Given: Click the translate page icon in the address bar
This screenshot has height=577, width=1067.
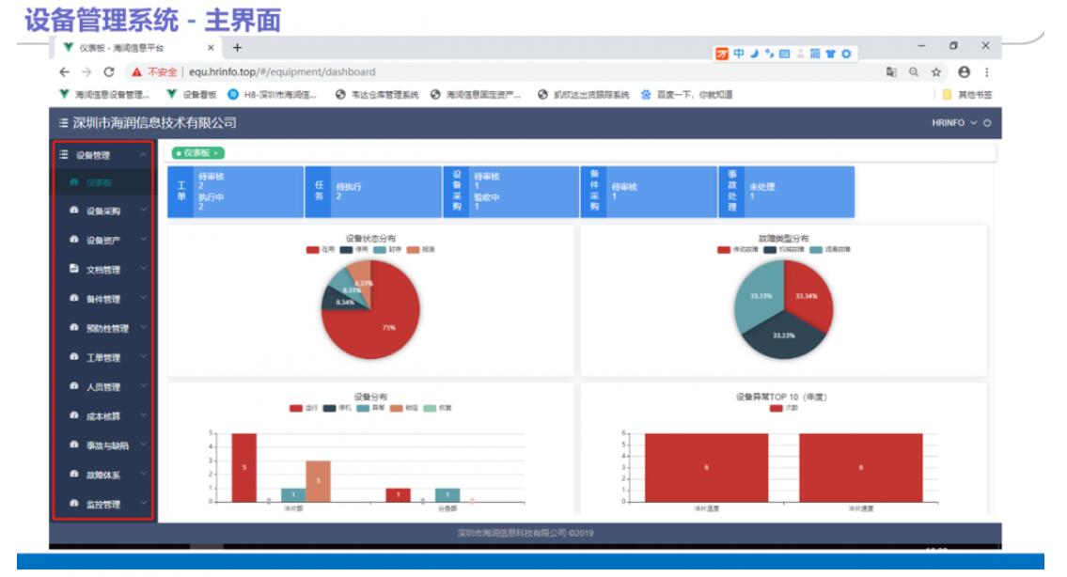Looking at the screenshot, I should (890, 71).
